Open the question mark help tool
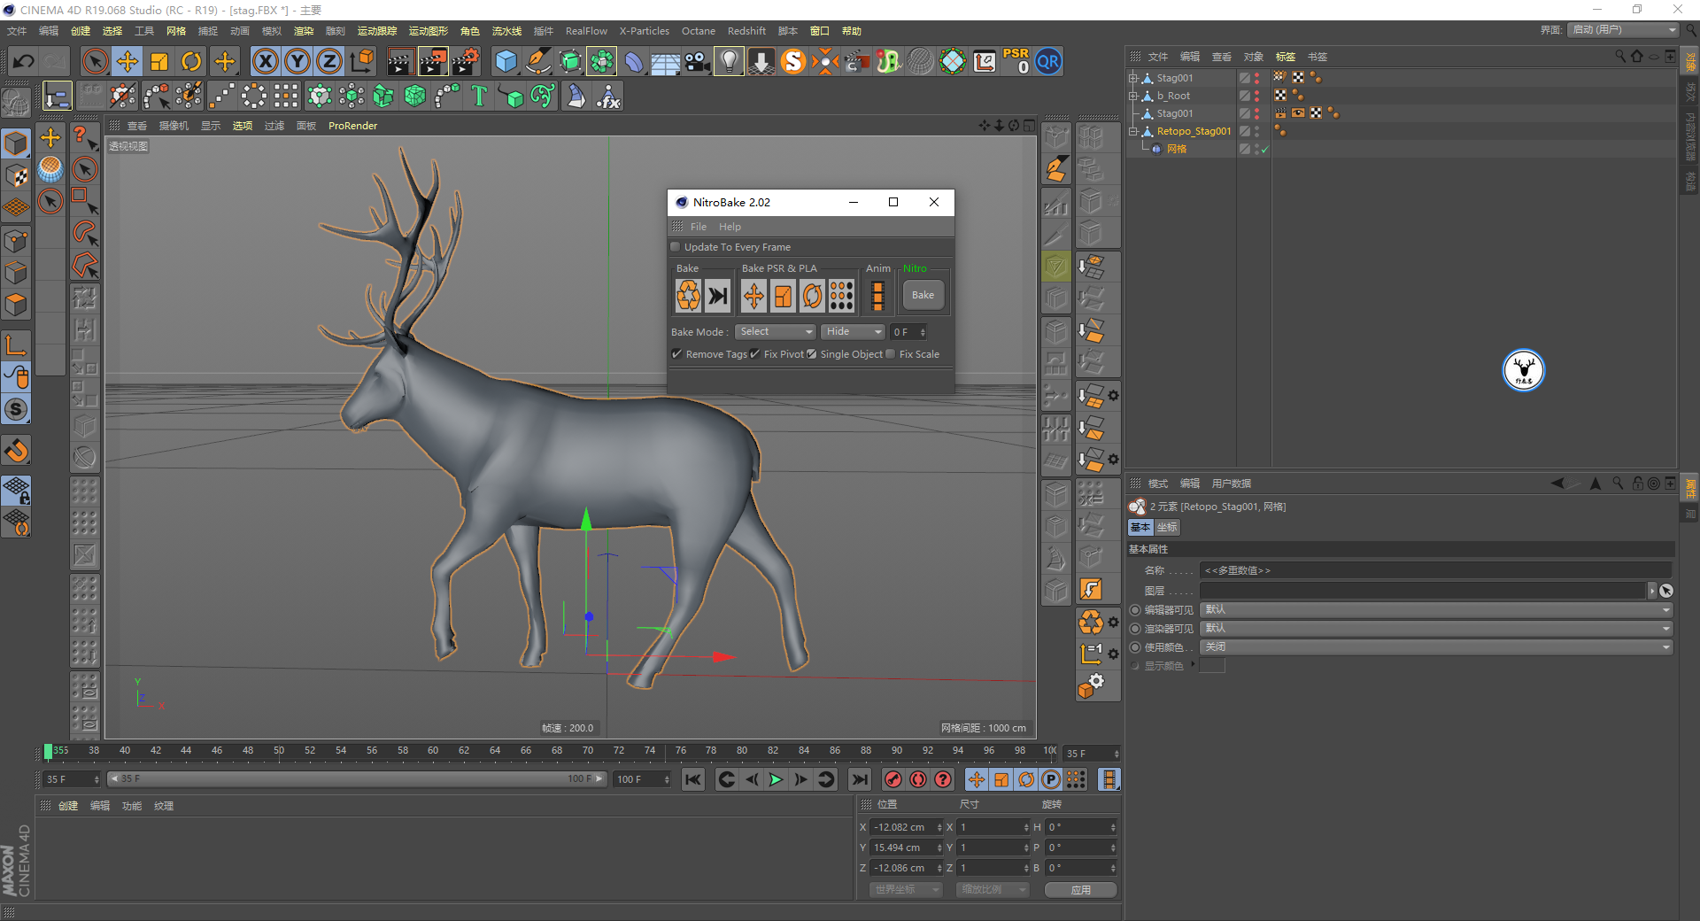 (x=83, y=137)
